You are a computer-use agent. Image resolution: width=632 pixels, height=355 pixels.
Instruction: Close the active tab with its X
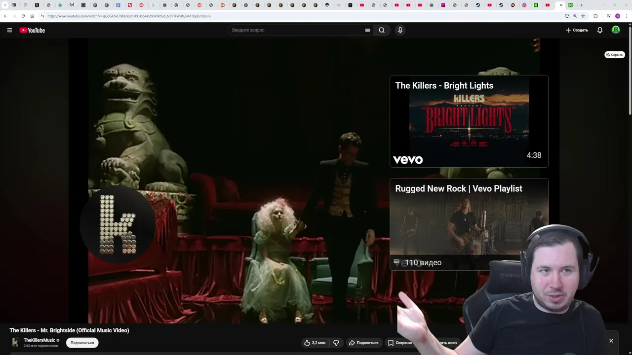point(561,5)
